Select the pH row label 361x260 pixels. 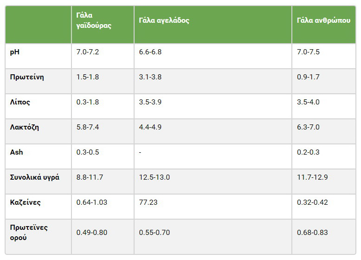[x=15, y=52]
